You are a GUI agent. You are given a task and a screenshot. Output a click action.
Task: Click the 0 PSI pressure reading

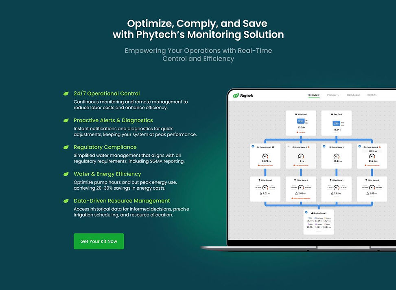coord(302,161)
